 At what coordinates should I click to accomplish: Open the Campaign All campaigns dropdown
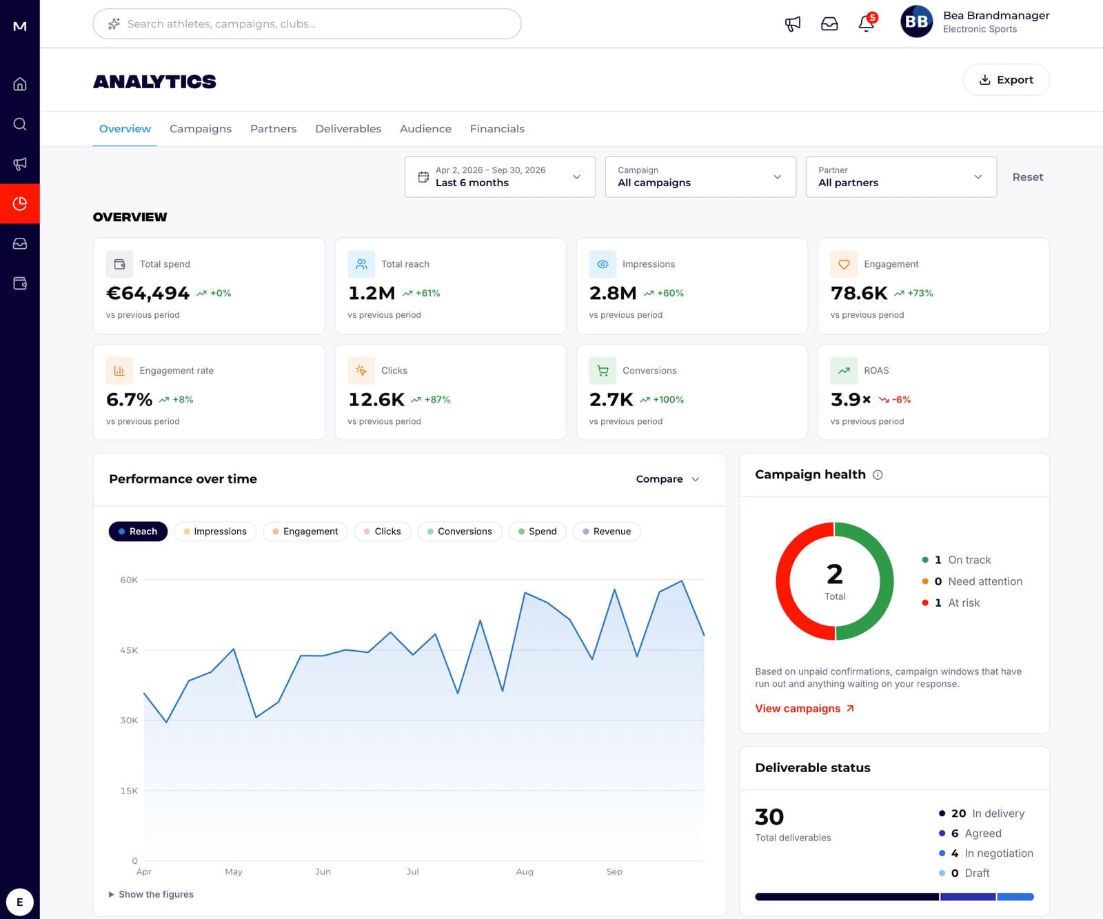(x=700, y=177)
